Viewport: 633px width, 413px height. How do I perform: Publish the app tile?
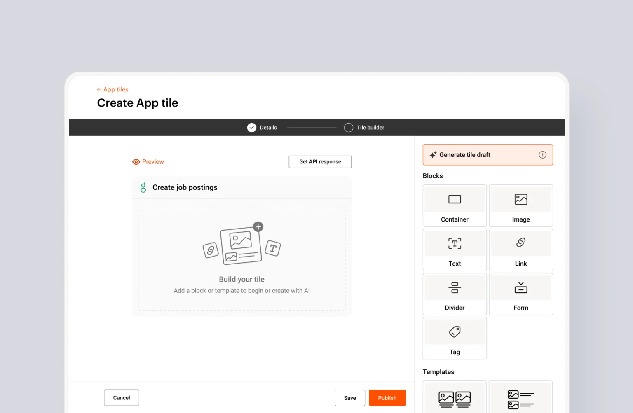pos(387,397)
